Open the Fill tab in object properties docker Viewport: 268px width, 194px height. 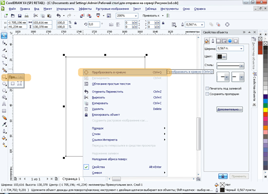(x=207, y=41)
